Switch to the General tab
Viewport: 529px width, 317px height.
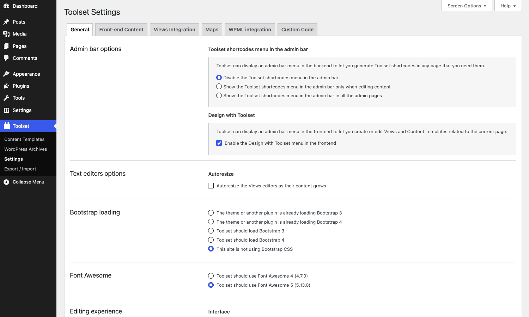point(80,30)
